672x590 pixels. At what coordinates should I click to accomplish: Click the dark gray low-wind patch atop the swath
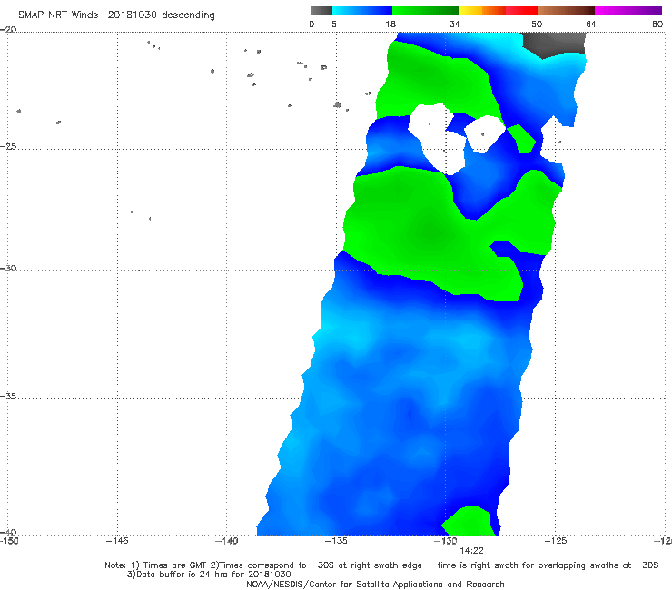555,44
